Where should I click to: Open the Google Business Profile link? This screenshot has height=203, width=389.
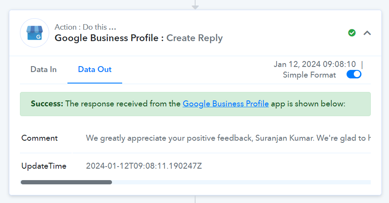point(226,103)
